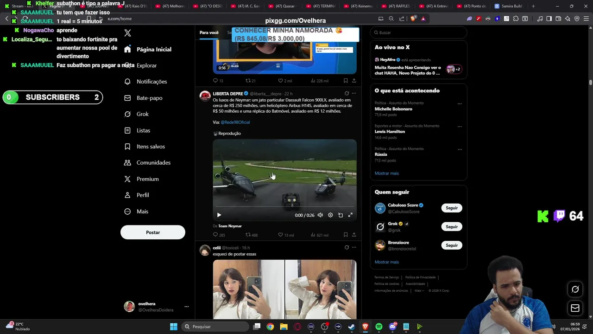Open Itens salvos bookmarks

coord(145,147)
